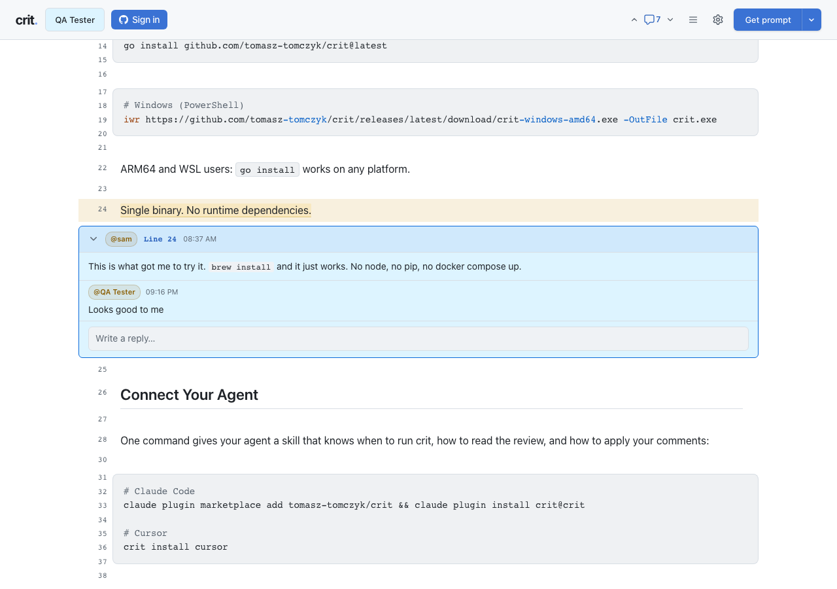Click the 'crit install cursor' code line
The width and height of the screenshot is (837, 589).
point(175,547)
